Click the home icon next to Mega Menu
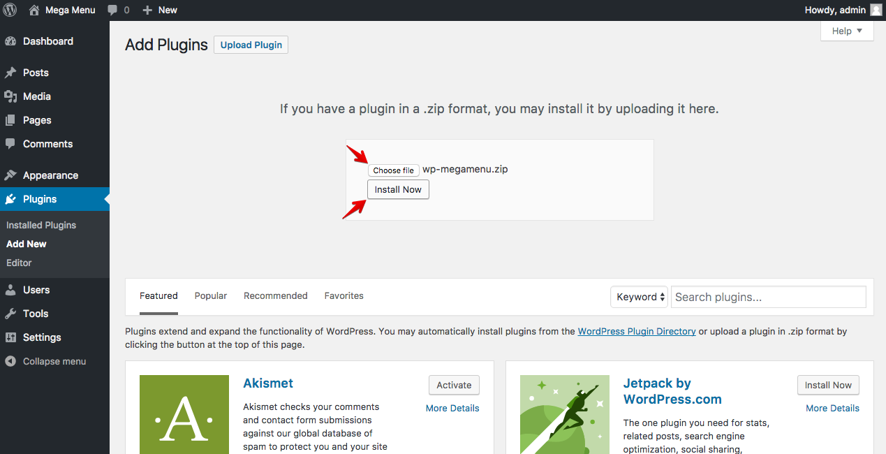886x454 pixels. (x=34, y=10)
